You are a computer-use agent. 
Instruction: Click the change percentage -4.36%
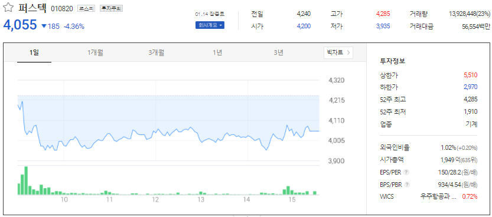[x=74, y=27]
